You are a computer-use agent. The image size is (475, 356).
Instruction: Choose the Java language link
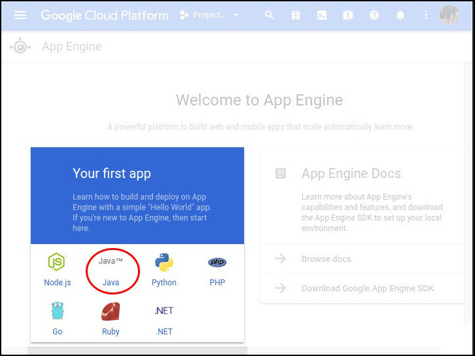111,282
